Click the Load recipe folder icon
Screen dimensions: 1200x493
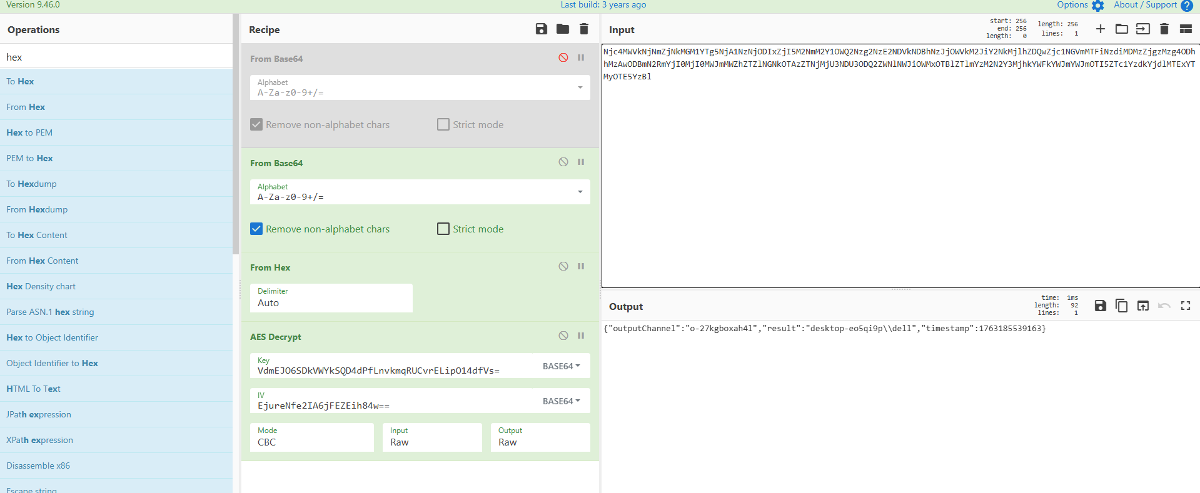coord(563,29)
